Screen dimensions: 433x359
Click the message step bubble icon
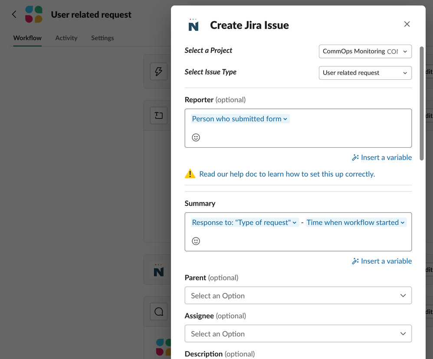pyautogui.click(x=158, y=311)
